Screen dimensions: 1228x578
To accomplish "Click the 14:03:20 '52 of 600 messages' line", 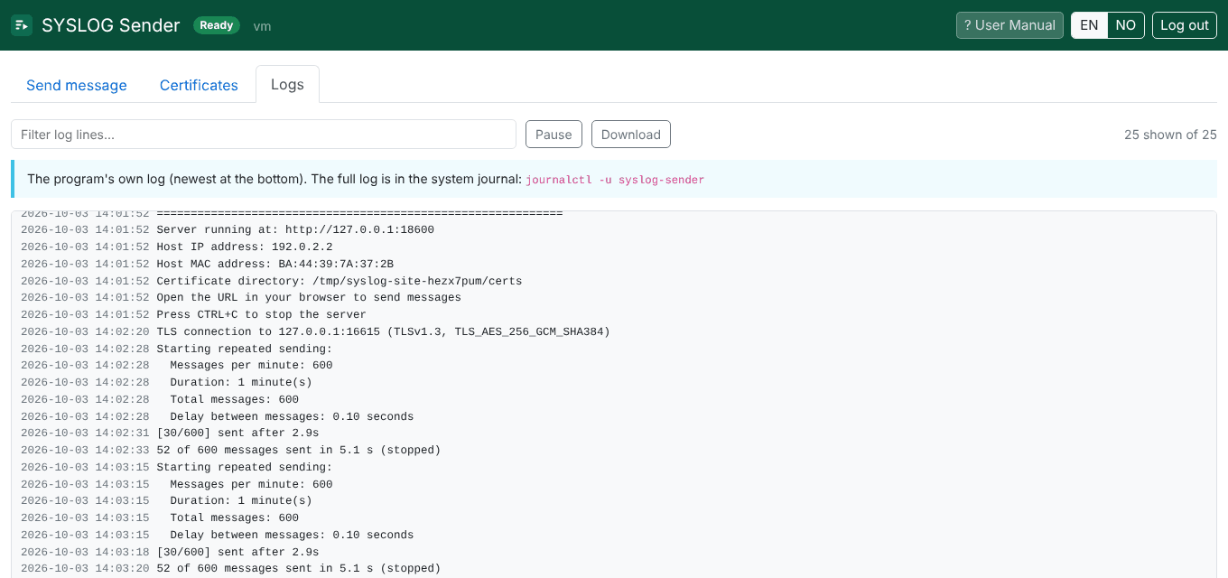I will tap(231, 569).
